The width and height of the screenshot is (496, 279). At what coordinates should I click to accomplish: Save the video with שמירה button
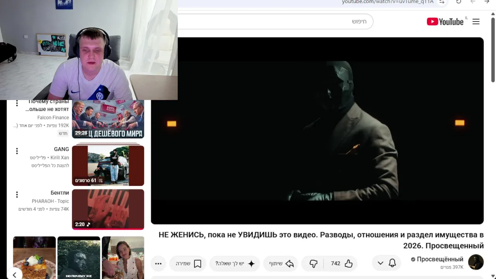click(x=188, y=263)
